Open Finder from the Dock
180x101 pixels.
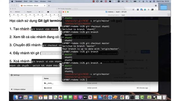(16, 97)
